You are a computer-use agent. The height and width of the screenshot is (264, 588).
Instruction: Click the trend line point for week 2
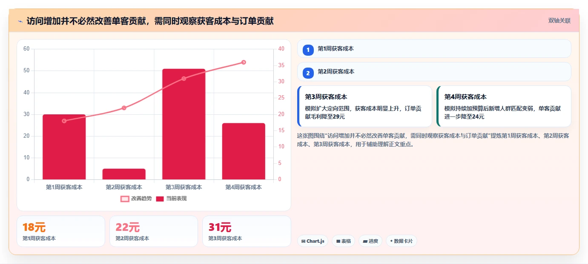(x=124, y=108)
